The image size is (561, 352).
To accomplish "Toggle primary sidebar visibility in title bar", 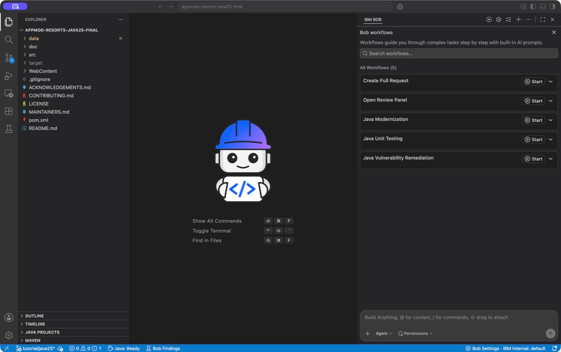I will (533, 7).
